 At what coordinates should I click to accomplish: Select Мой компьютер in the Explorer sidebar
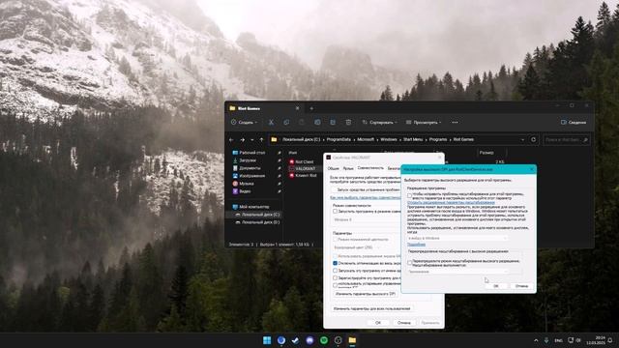coord(253,207)
